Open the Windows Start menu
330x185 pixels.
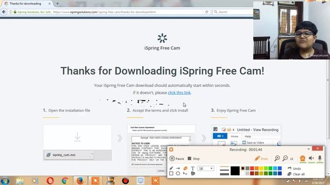5,180
